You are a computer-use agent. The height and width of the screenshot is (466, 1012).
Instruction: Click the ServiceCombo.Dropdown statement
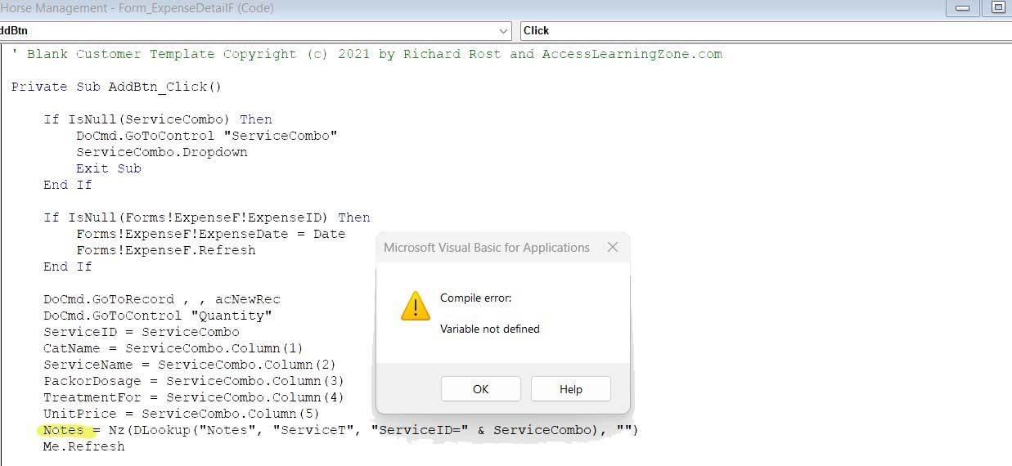[161, 152]
